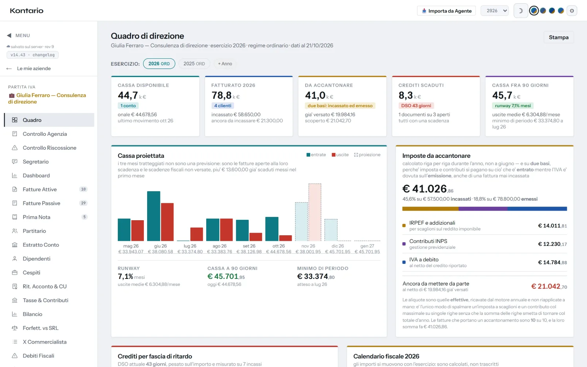Click the warning triangle icon for Controllo Riscossione

point(15,148)
